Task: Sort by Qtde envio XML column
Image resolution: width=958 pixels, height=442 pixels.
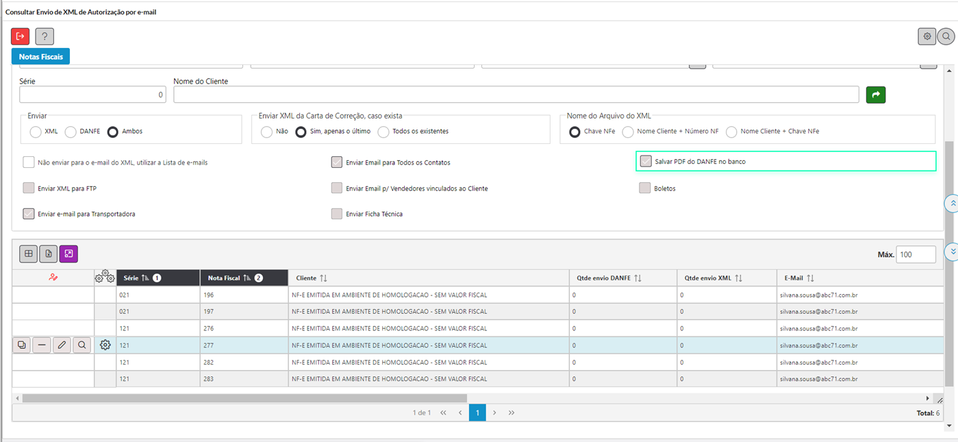Action: (x=738, y=278)
